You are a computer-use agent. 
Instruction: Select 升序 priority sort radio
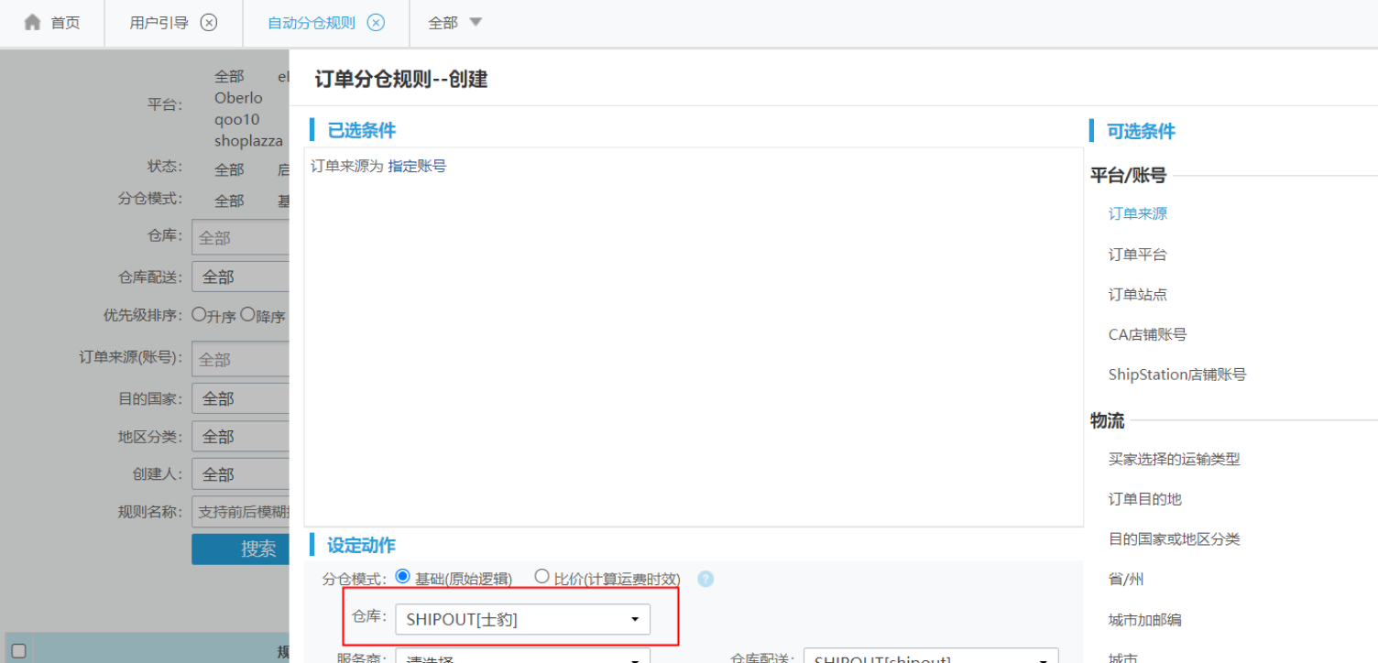(199, 314)
